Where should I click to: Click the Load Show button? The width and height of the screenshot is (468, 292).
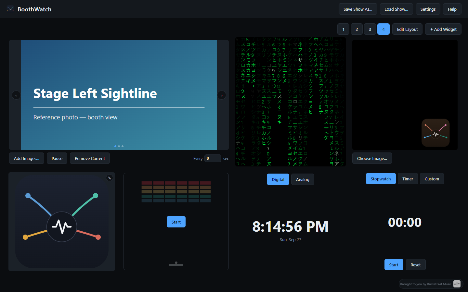(x=396, y=9)
